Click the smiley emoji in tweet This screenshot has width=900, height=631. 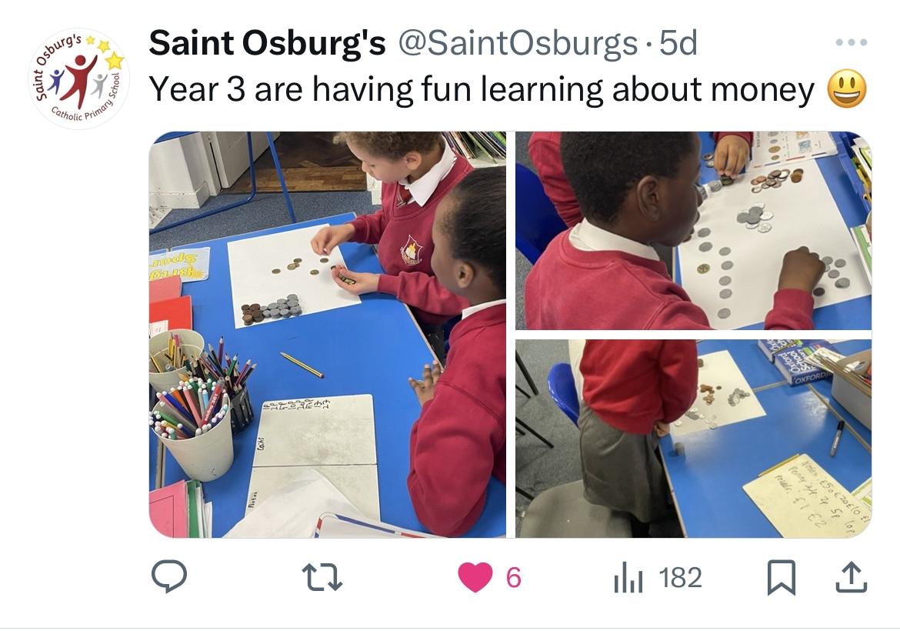tap(847, 89)
